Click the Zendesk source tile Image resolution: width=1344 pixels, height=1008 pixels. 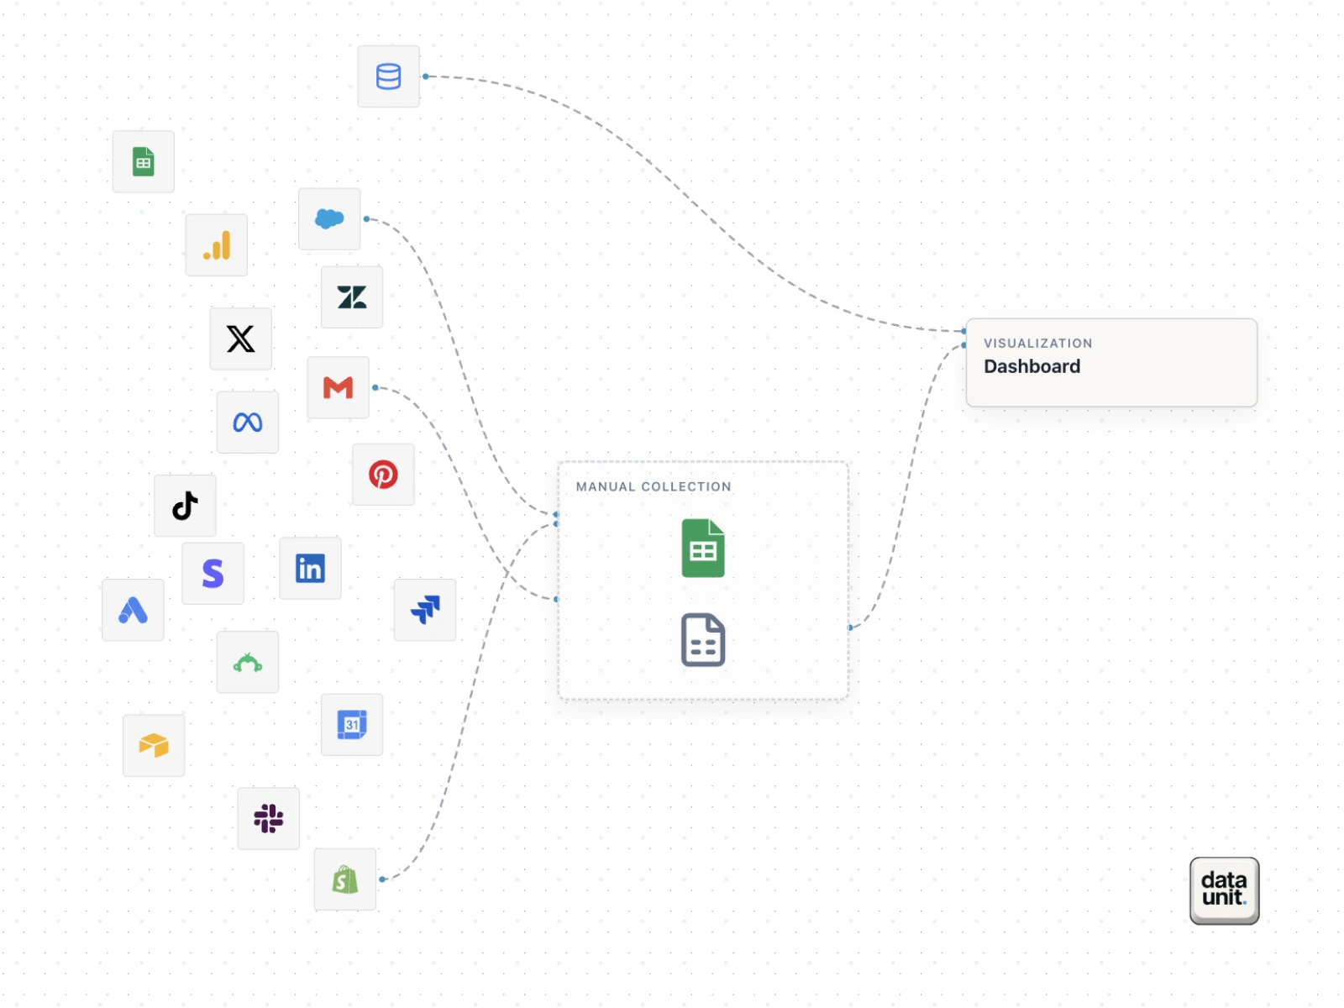352,297
